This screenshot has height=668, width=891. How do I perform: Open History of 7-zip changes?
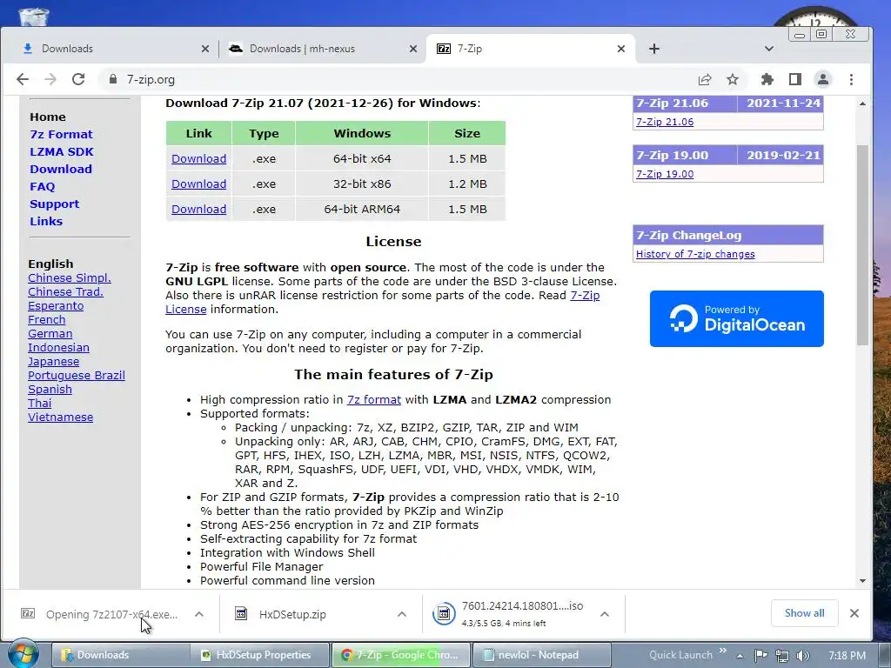(x=695, y=254)
